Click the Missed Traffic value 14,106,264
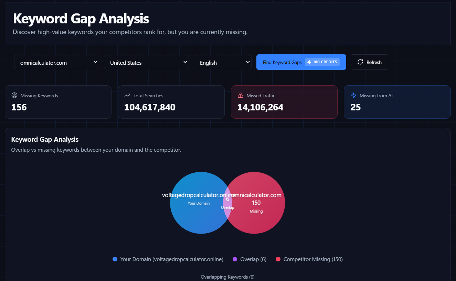 pyautogui.click(x=260, y=107)
